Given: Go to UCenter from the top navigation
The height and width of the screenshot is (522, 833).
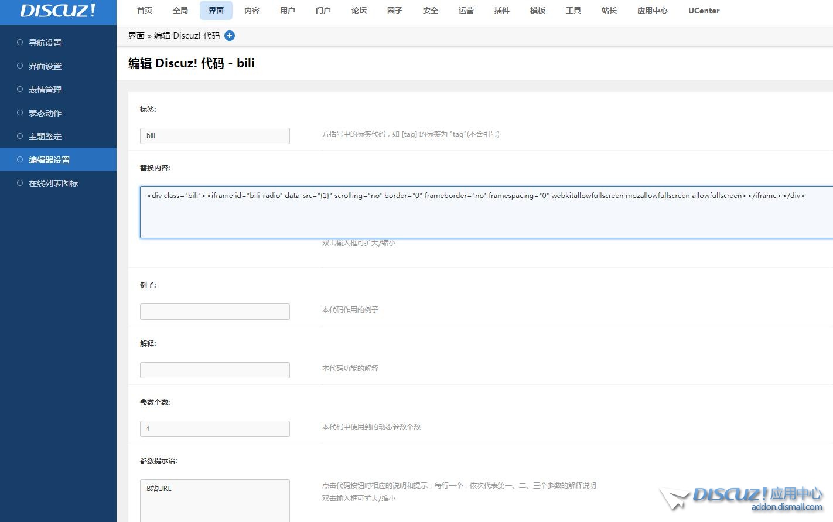Looking at the screenshot, I should coord(703,11).
